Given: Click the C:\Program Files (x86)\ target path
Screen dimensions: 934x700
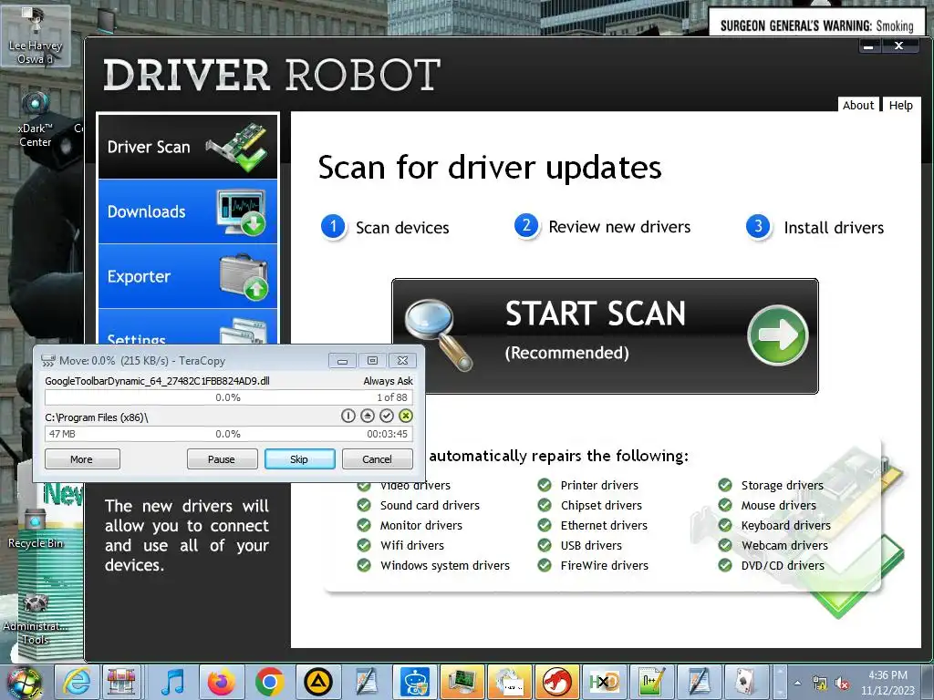Looking at the screenshot, I should coord(97,417).
